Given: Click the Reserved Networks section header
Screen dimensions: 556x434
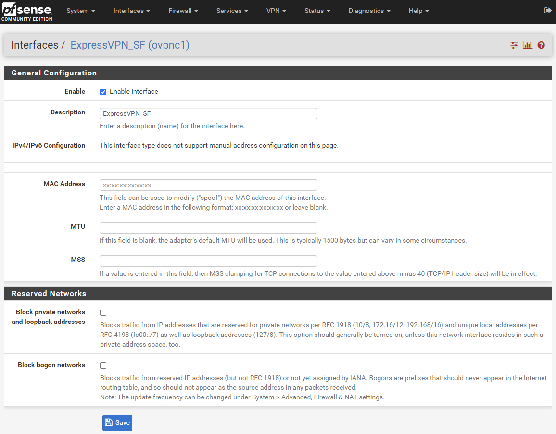Looking at the screenshot, I should tap(278, 294).
